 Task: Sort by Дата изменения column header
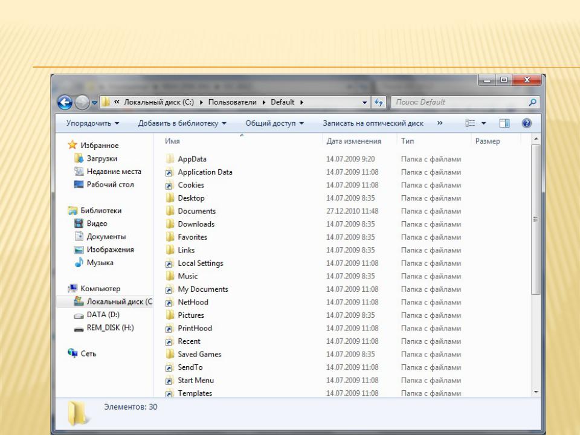click(x=353, y=141)
